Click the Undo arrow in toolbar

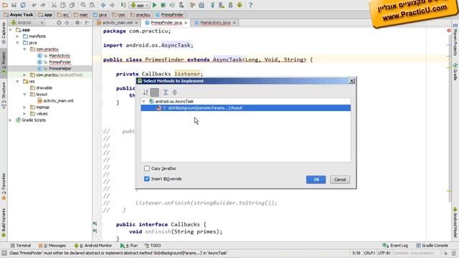coord(34,5)
